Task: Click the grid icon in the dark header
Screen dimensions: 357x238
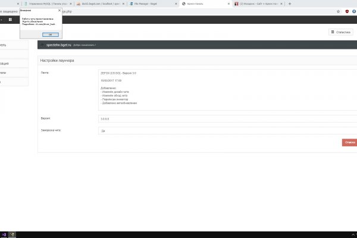Action: [10, 20]
